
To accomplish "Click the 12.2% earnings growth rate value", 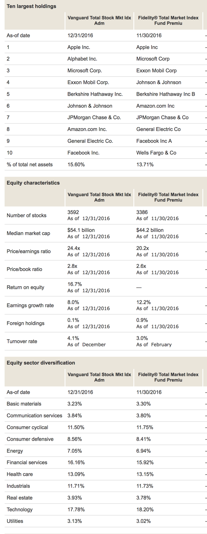I will click(x=144, y=302).
